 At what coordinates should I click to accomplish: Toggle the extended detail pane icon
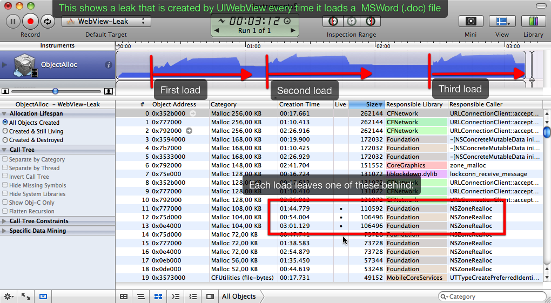point(210,297)
